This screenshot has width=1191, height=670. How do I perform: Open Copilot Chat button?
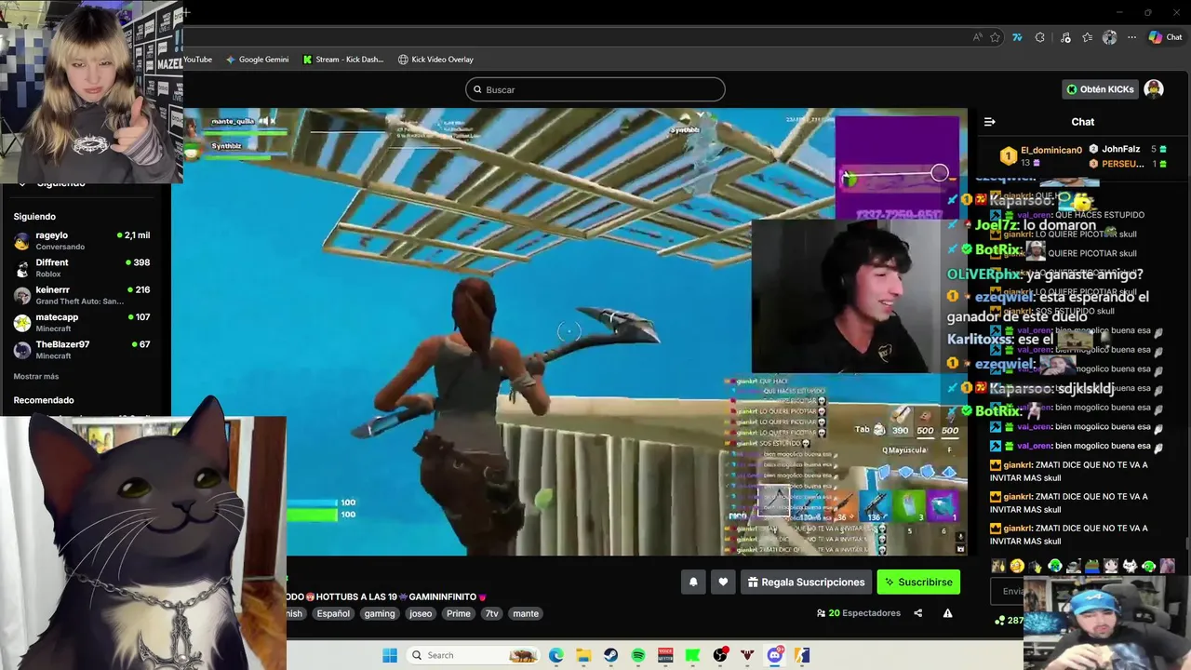(x=1166, y=37)
